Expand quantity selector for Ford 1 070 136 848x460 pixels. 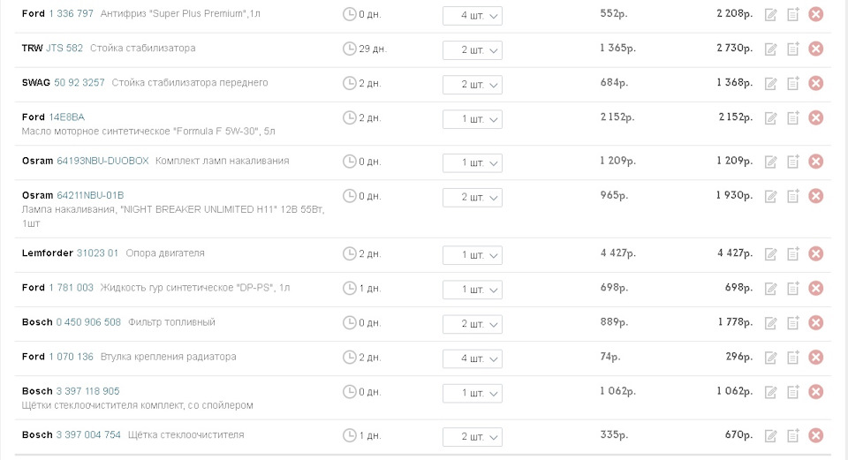(x=472, y=358)
